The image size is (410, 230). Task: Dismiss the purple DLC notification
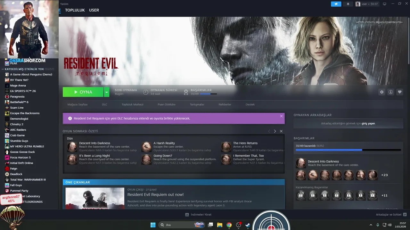coord(281,116)
